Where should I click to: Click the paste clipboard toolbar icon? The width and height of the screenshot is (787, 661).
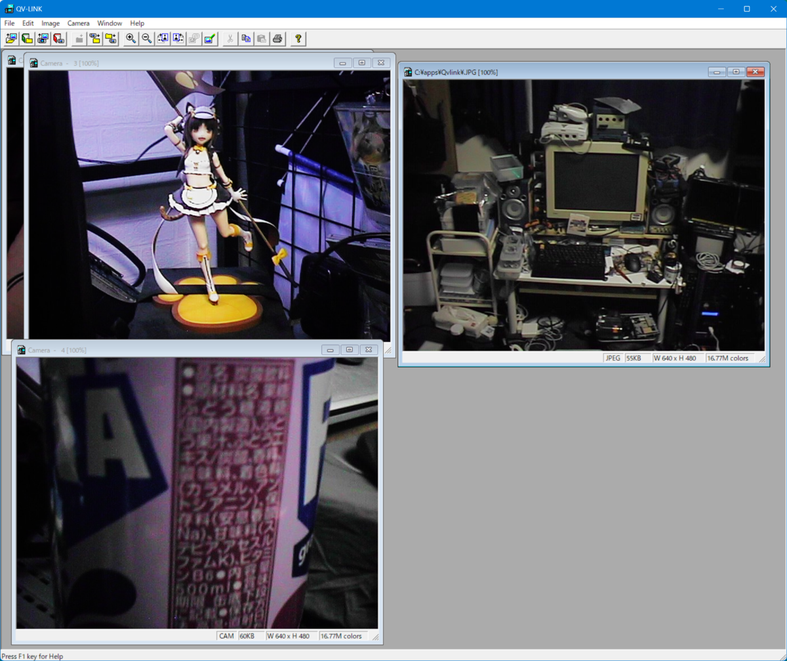262,39
